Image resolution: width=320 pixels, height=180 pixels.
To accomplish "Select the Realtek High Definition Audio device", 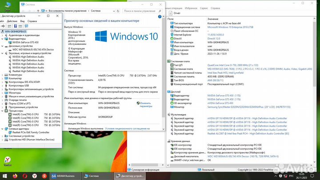I will pos(28,71).
